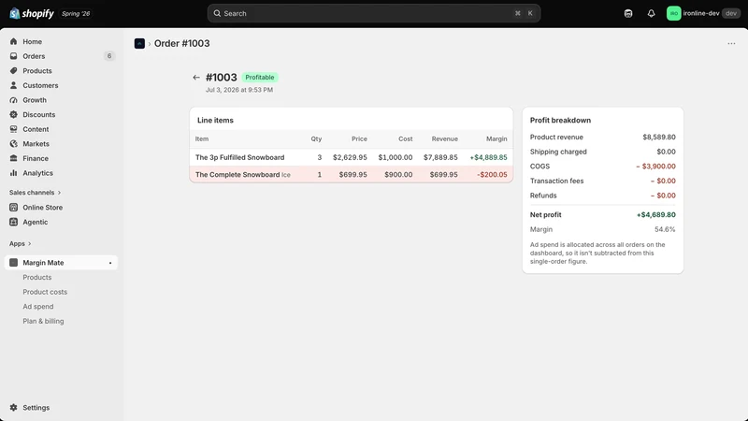Screen dimensions: 748x421
Task: Click the Products tag icon
Action: (x=13, y=71)
